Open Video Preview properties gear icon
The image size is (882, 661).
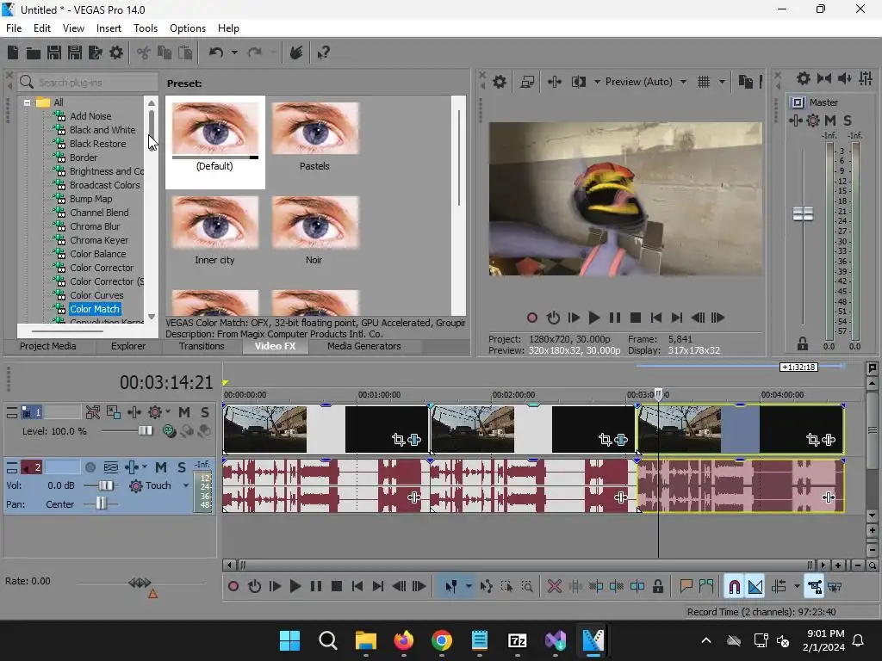click(499, 82)
